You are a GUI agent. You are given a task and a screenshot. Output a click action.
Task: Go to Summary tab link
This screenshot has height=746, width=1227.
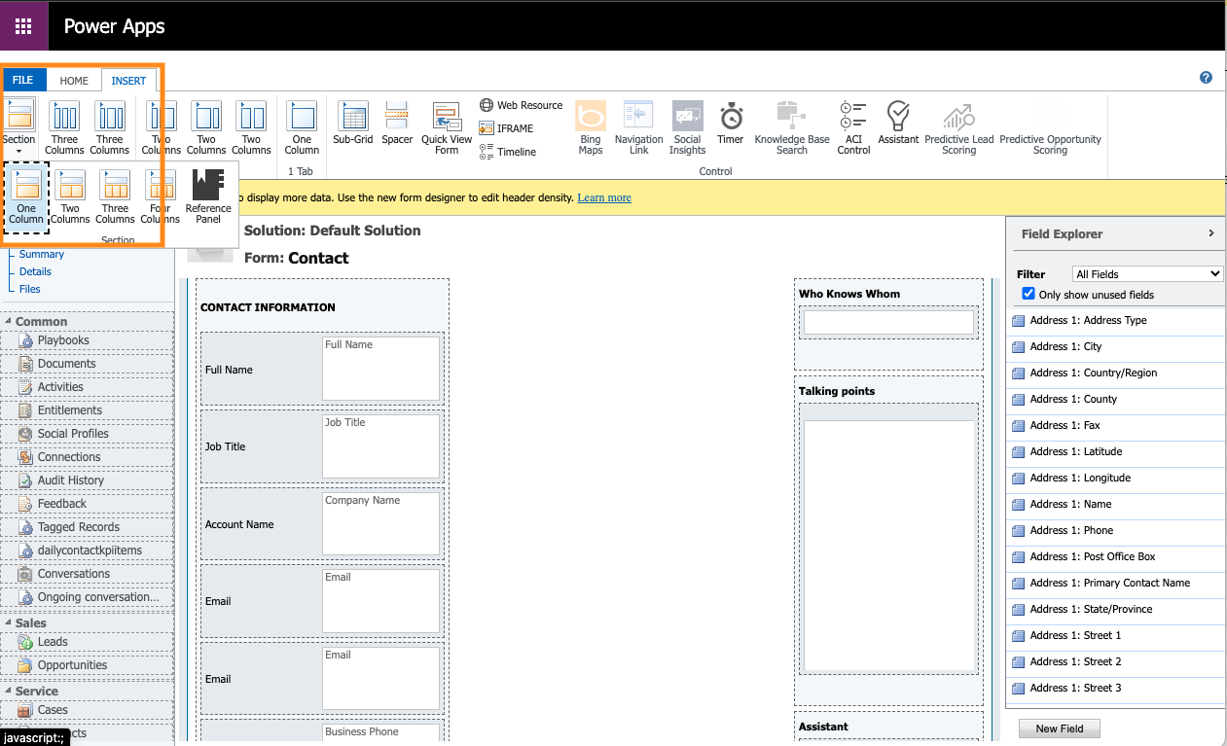point(42,254)
